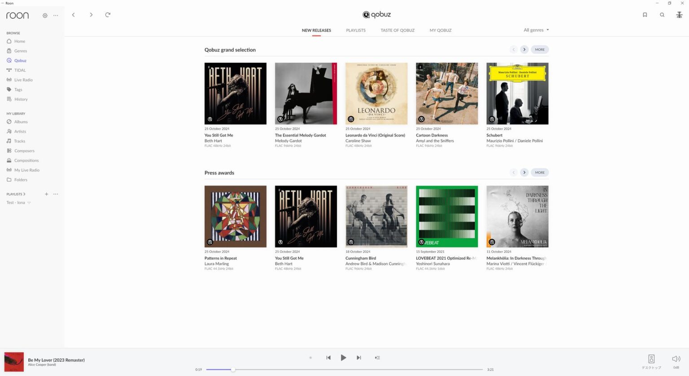Add a new playlist with the plus button
Viewport: 689px width, 376px height.
point(46,194)
